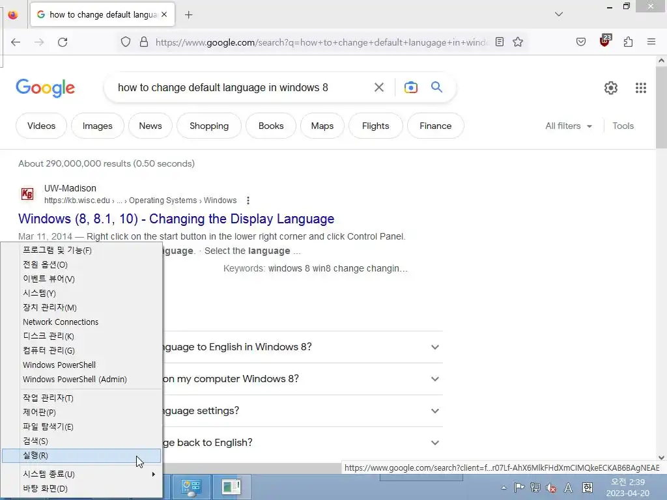Filter results by News
The image size is (667, 500).
click(x=150, y=126)
